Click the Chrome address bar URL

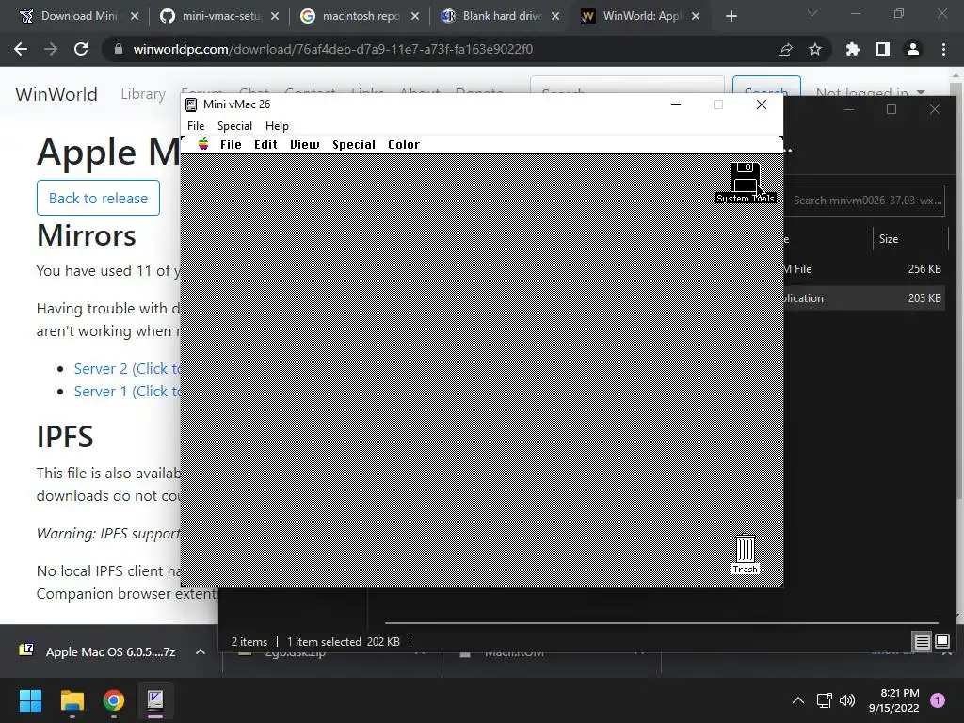(x=332, y=49)
